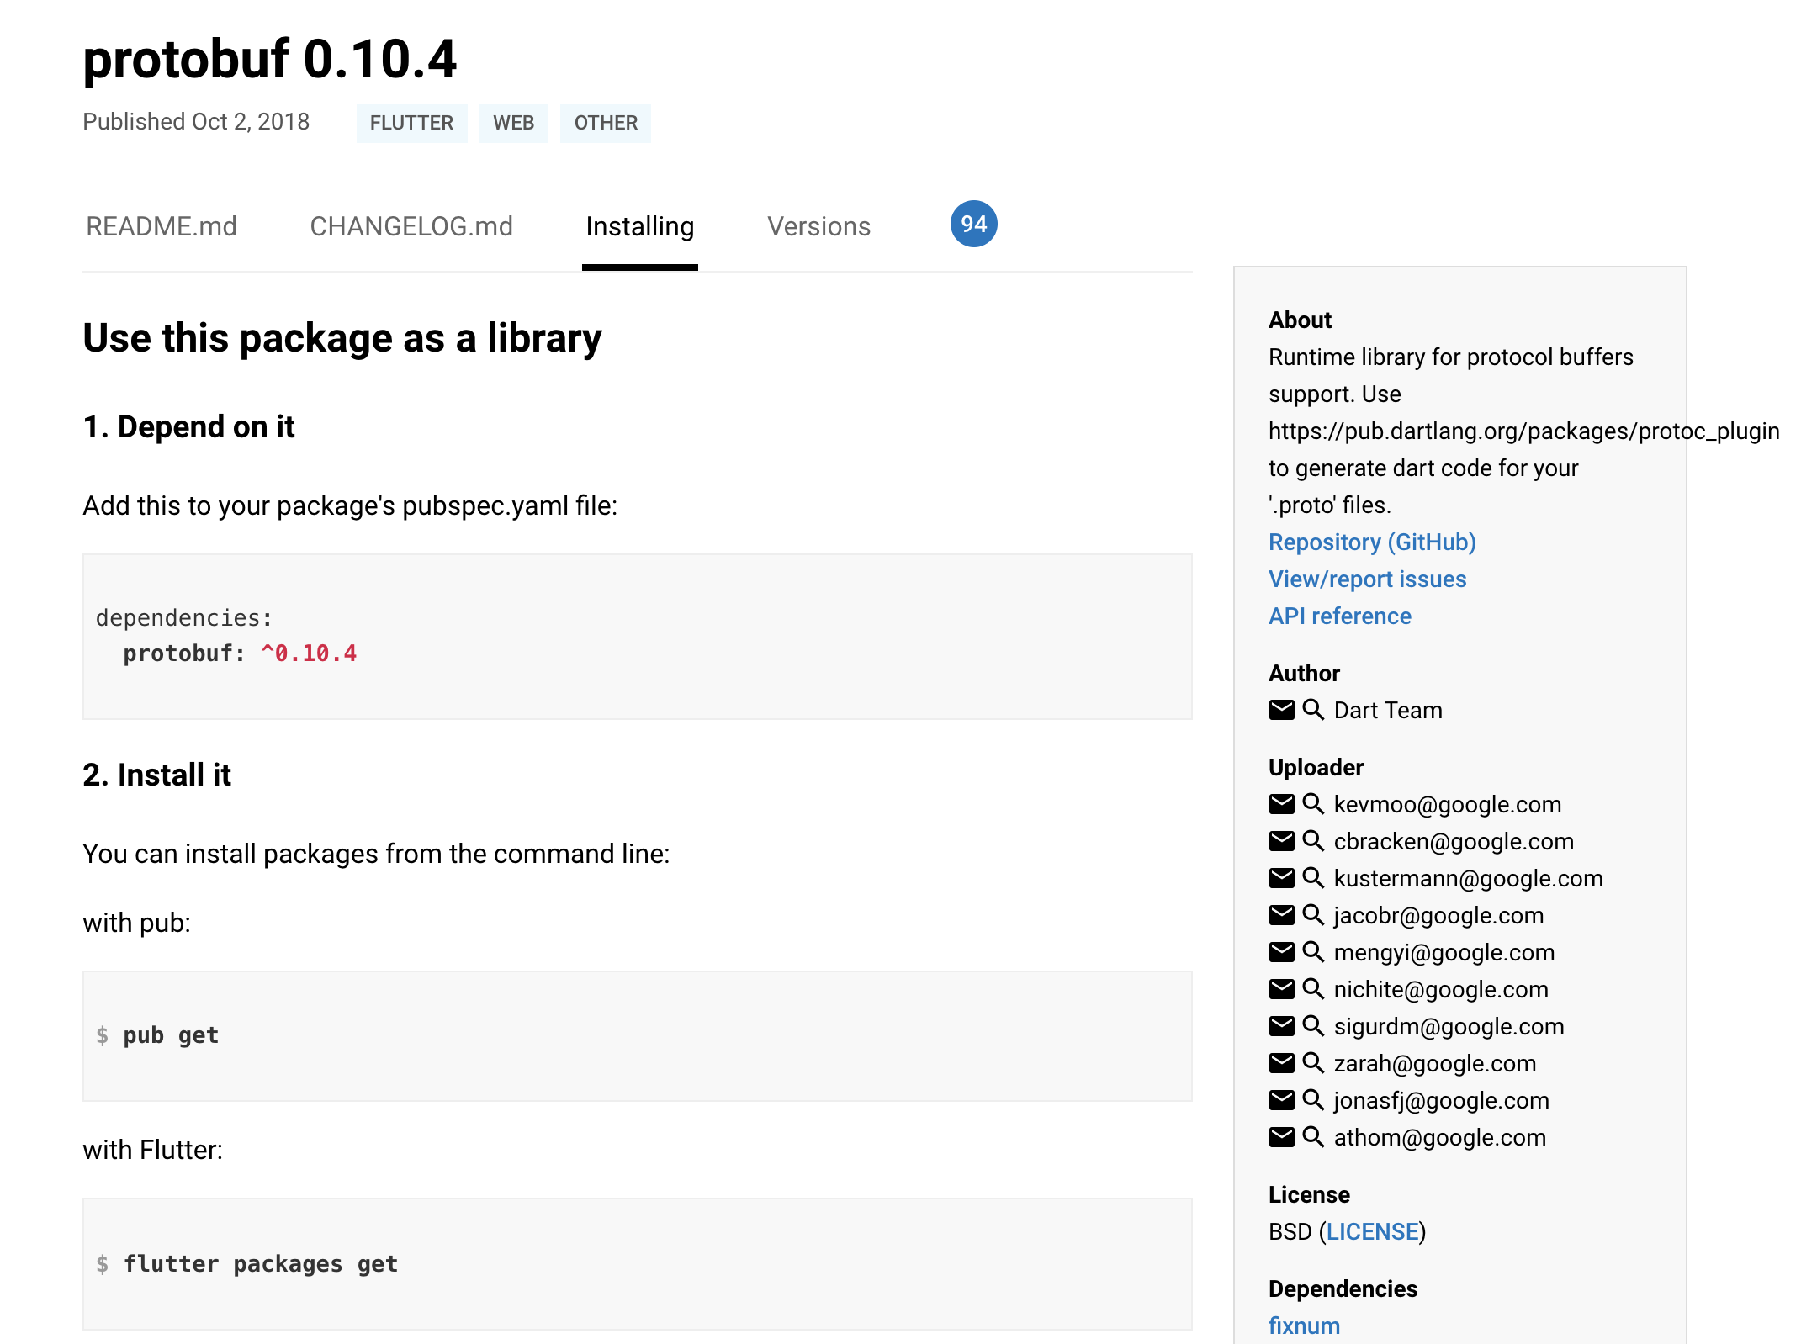The height and width of the screenshot is (1344, 1817).
Task: Open the README.md tab
Action: (x=162, y=226)
